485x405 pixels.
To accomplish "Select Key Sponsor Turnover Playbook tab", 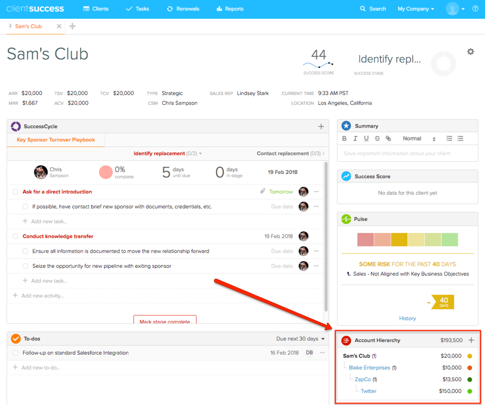I will point(56,140).
